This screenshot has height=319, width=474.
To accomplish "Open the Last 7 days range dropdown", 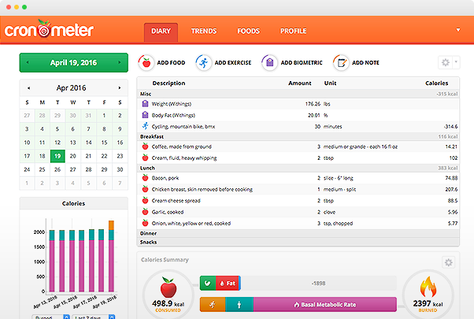I will coord(94,317).
